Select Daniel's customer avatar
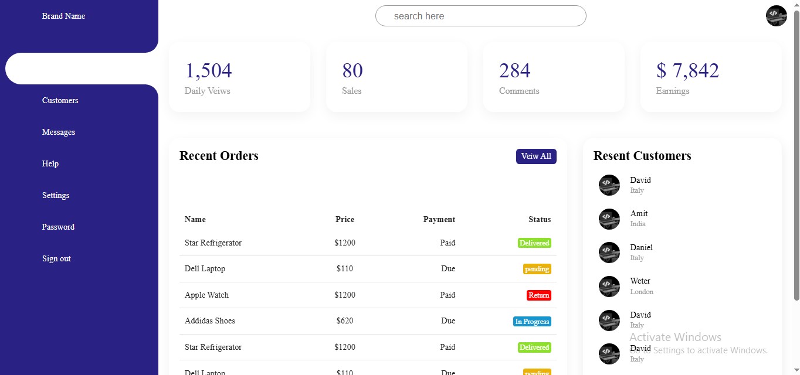The height and width of the screenshot is (375, 800). [x=609, y=253]
